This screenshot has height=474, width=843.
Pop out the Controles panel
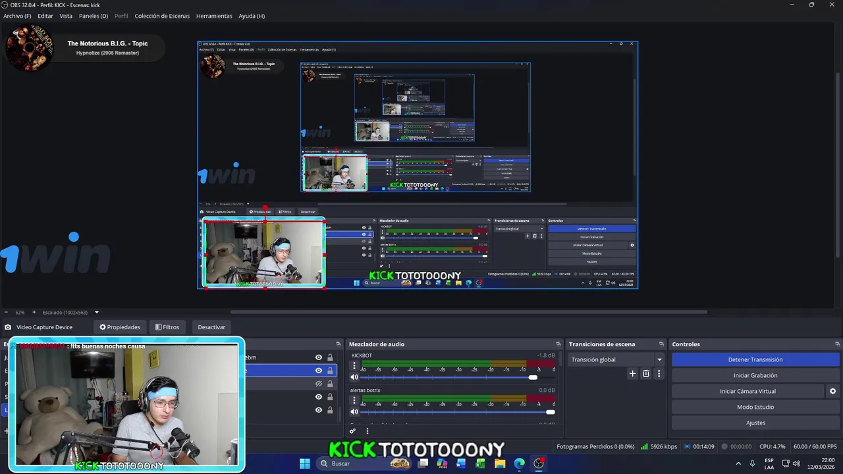point(838,344)
